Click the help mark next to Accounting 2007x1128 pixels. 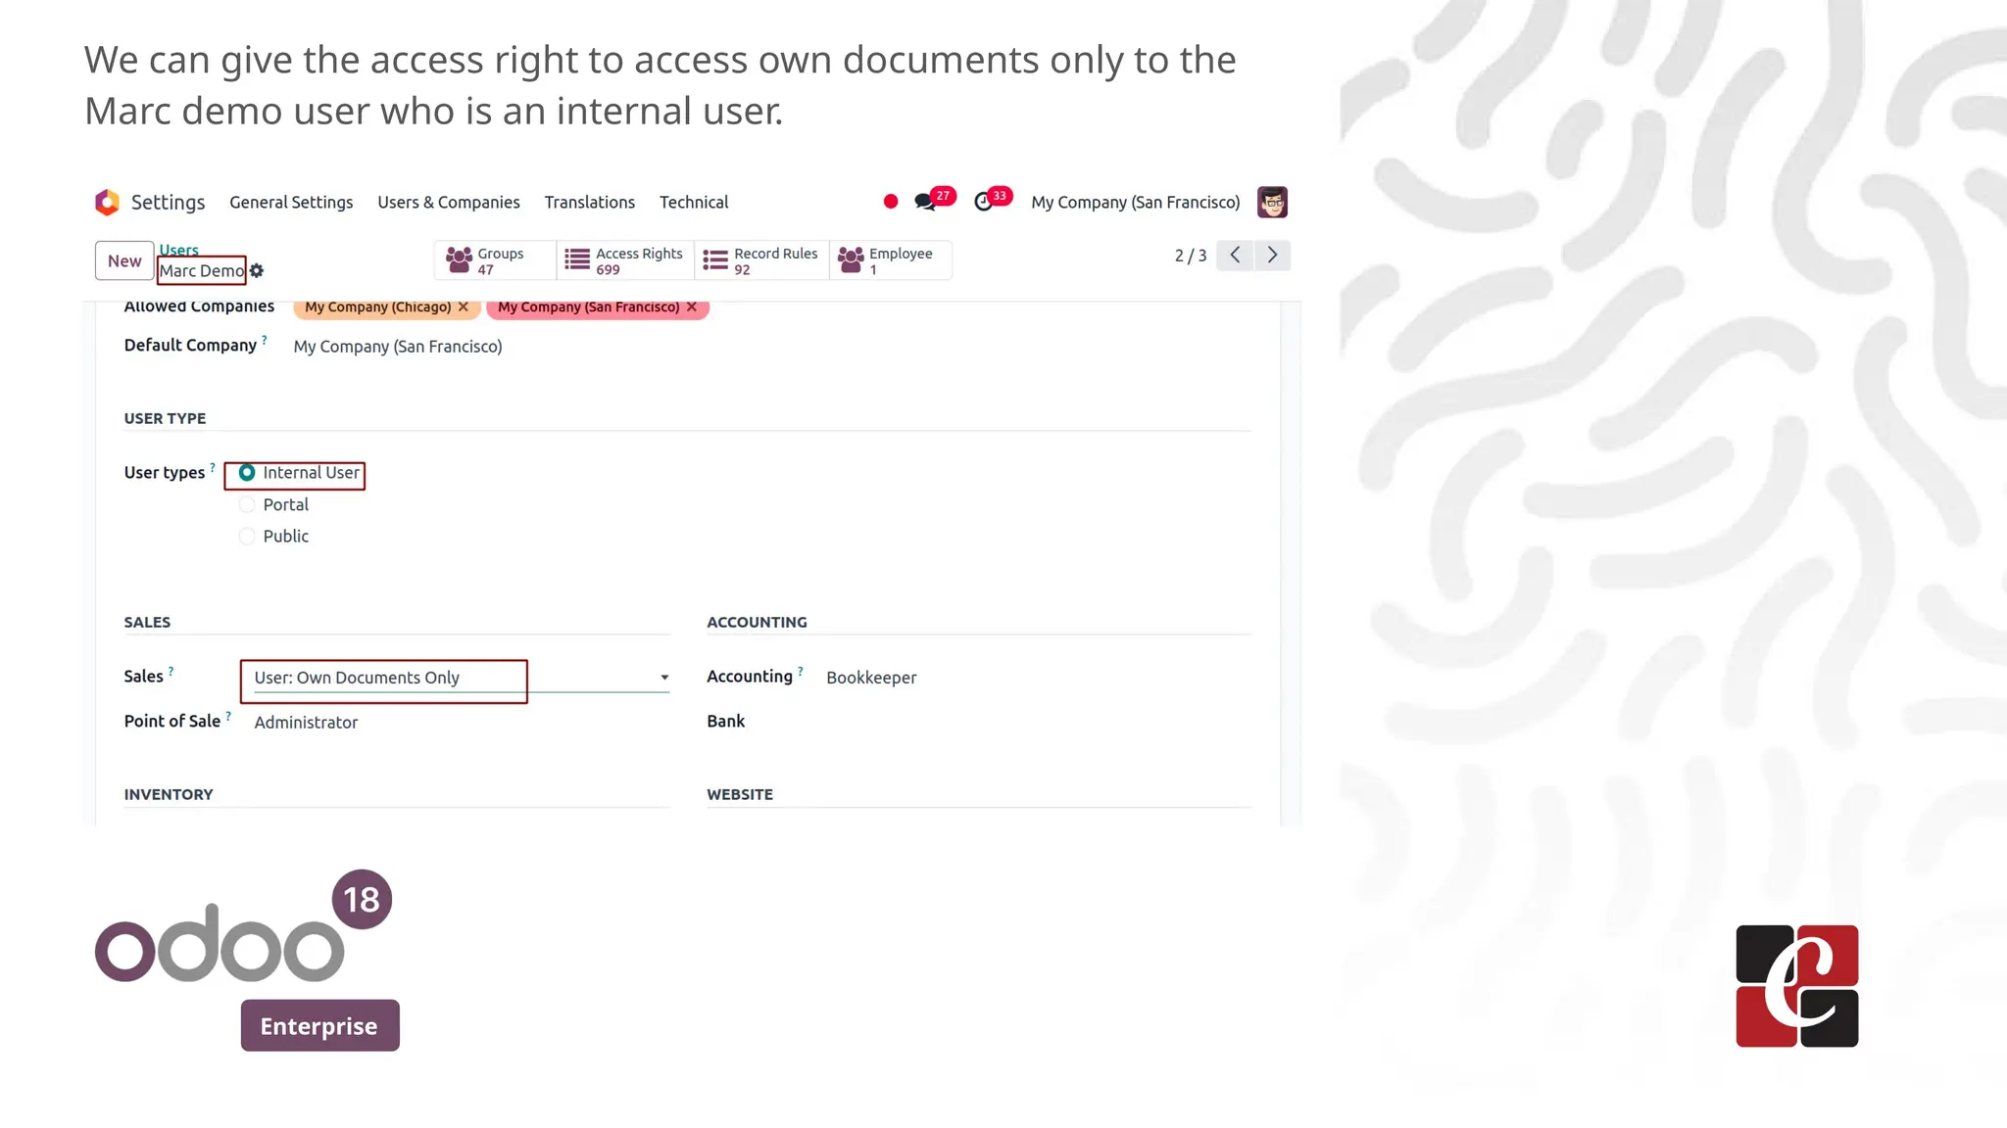coord(801,671)
